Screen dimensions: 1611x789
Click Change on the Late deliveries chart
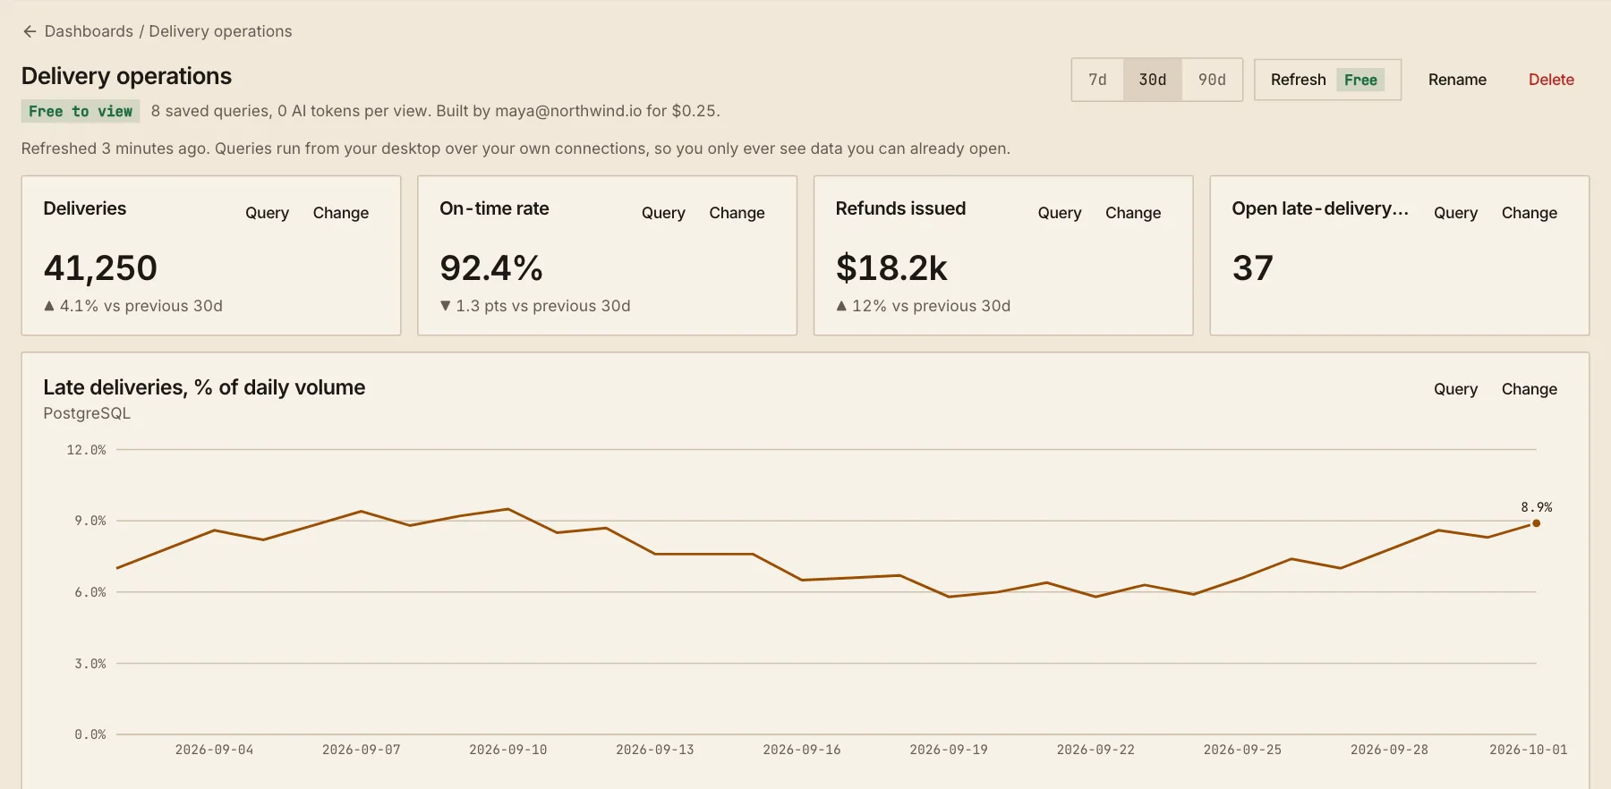click(1530, 389)
